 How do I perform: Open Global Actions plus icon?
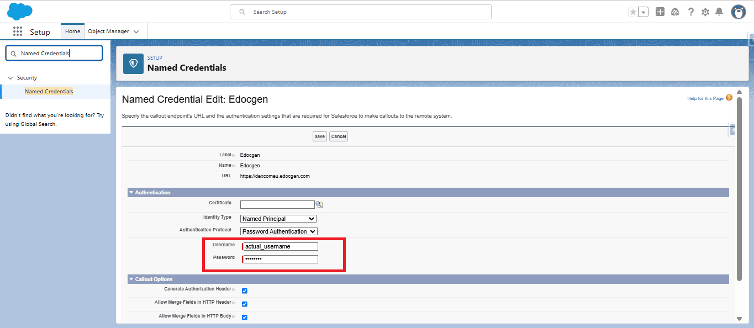pos(660,12)
